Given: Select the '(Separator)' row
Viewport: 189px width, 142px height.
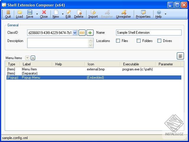Looking at the screenshot, I should click(x=94, y=73).
